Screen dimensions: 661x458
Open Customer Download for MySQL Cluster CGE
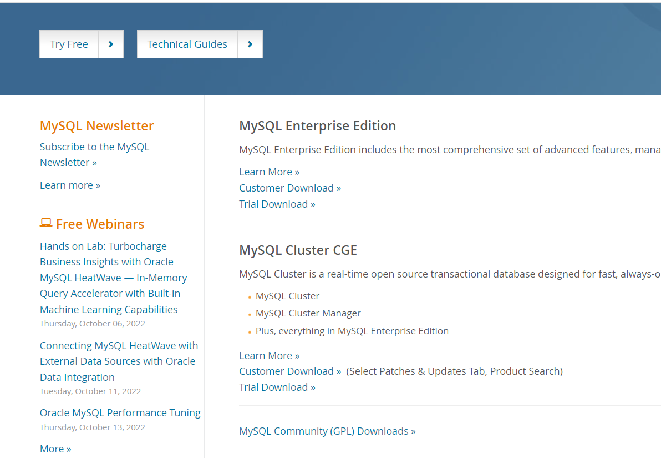290,371
